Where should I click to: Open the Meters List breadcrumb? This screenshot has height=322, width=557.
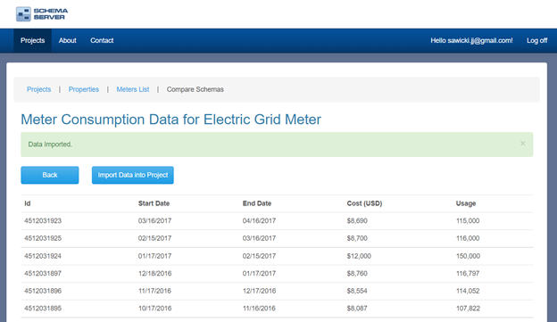coord(133,89)
